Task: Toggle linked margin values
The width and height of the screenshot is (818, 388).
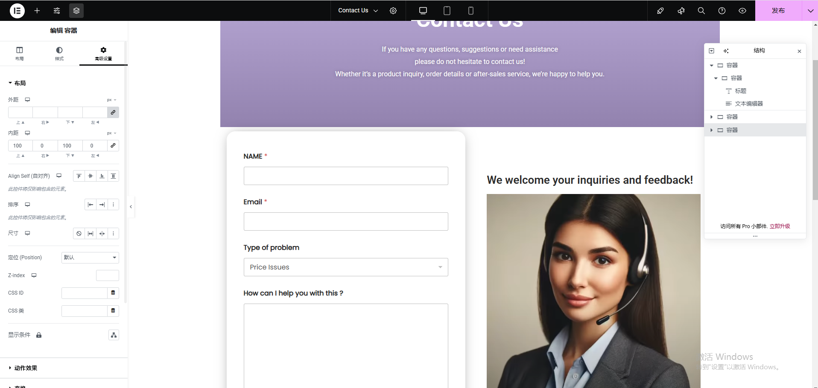Action: pos(113,113)
